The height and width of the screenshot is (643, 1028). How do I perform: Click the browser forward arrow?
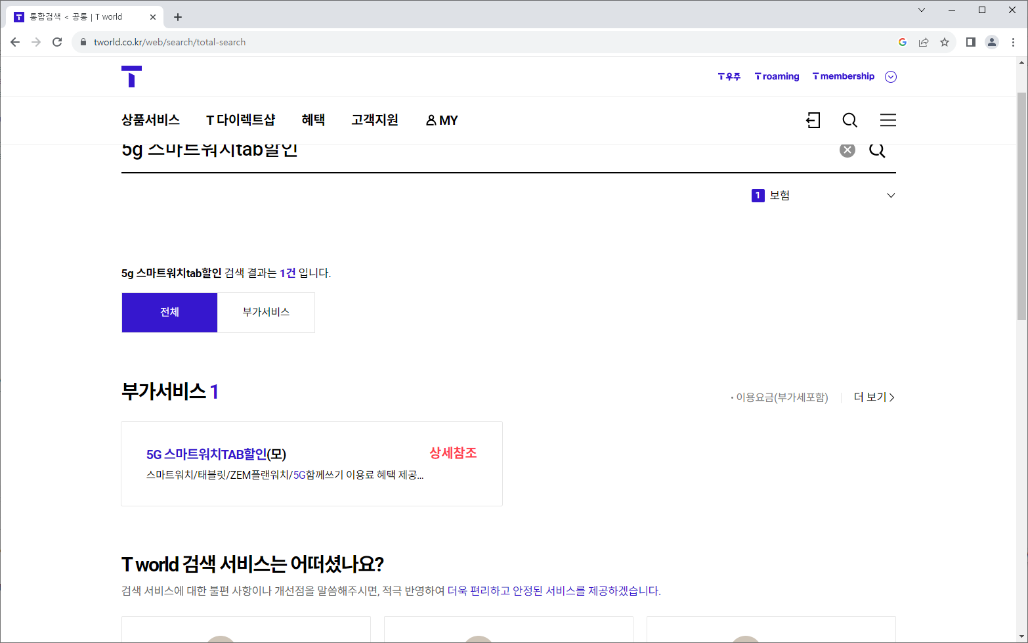tap(36, 42)
